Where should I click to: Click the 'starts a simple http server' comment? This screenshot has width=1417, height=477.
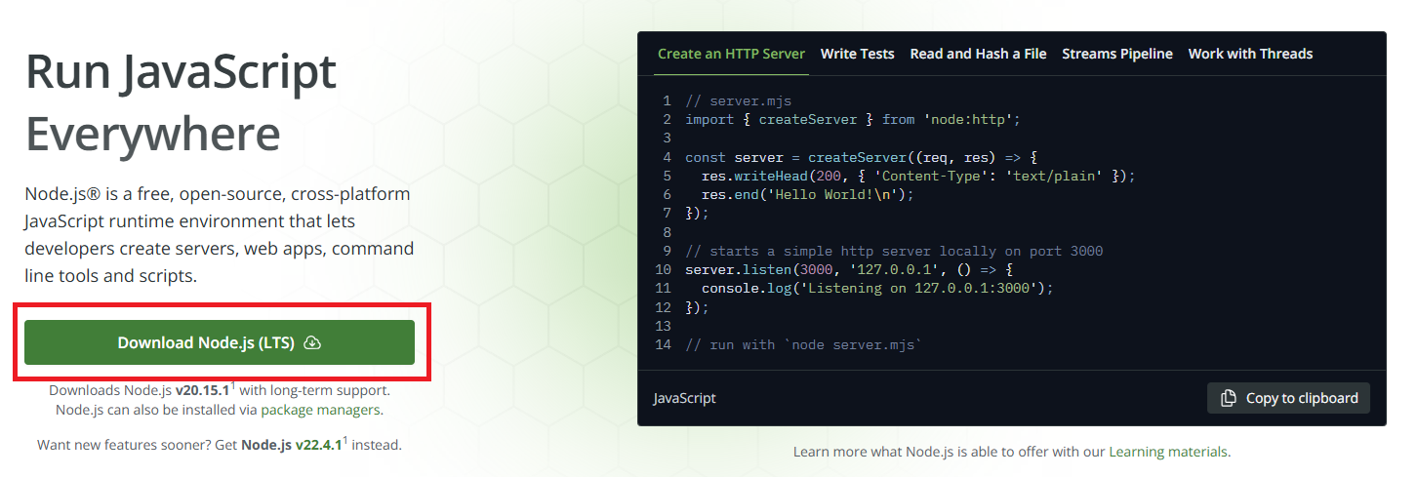coord(894,251)
